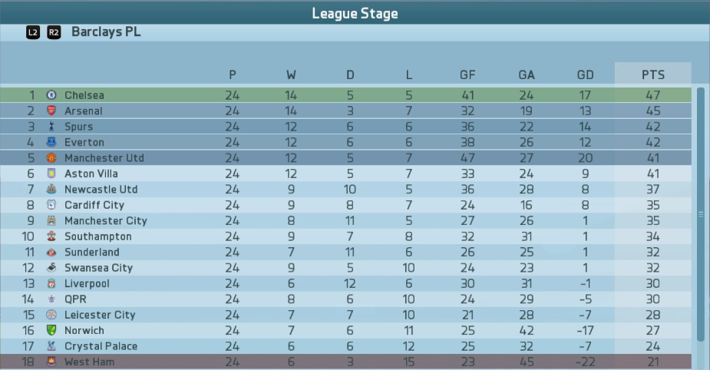
Task: Click the L2 previous league button
Action: (32, 32)
